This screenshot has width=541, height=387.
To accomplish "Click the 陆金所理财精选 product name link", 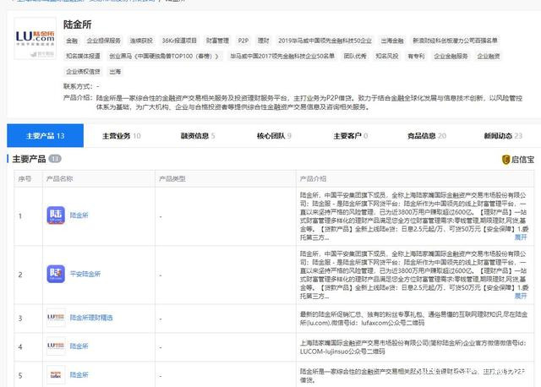I will tap(91, 318).
